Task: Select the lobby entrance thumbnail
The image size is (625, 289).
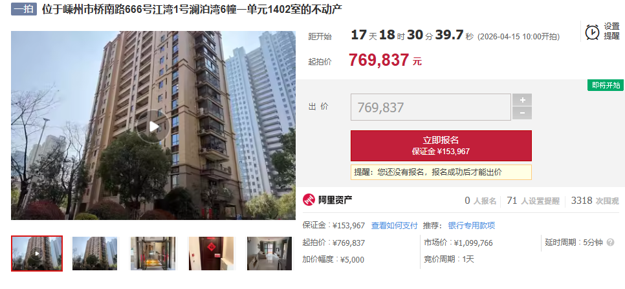Action: pos(153,254)
